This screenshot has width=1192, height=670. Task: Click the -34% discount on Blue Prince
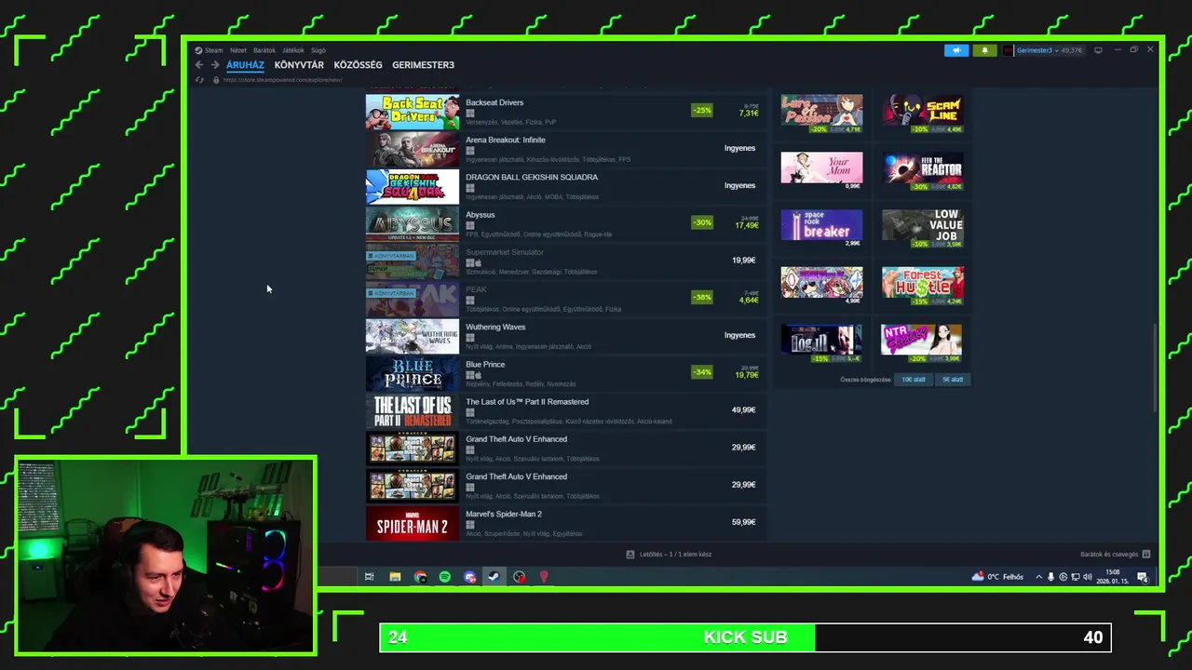coord(702,372)
